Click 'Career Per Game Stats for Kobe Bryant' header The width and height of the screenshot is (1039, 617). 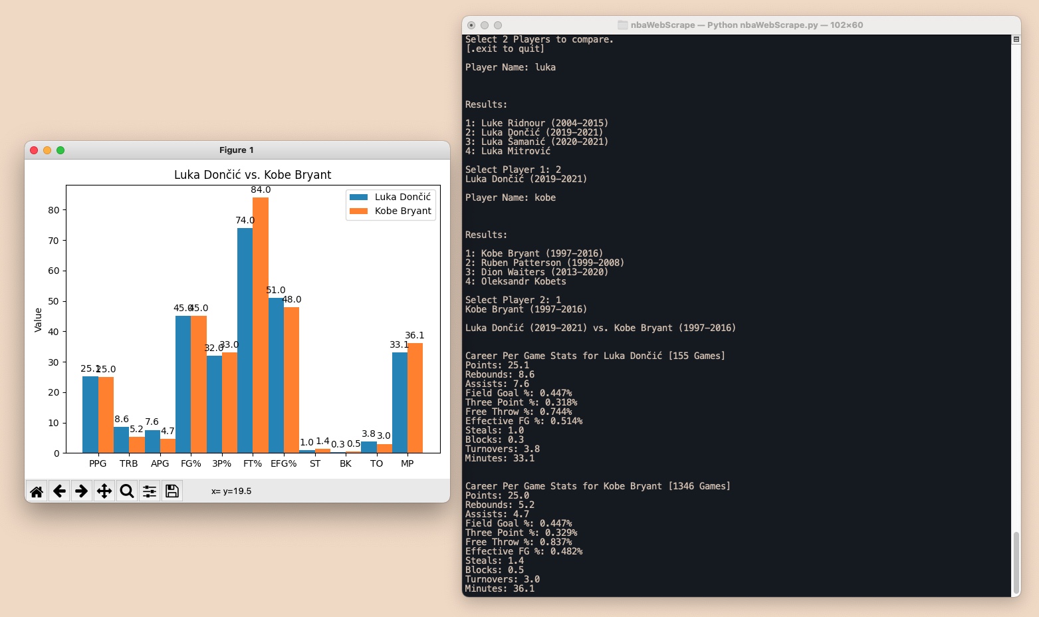tap(598, 486)
